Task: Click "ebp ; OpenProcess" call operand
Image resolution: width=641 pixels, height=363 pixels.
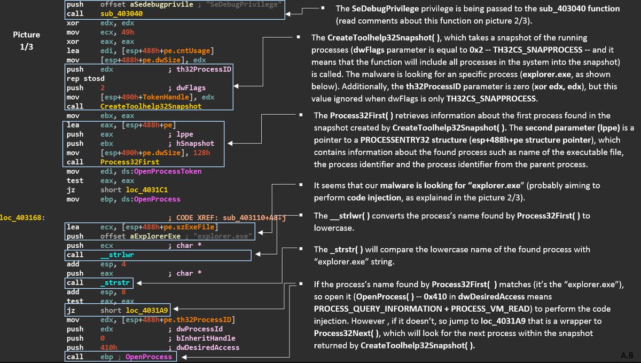Action: click(136, 357)
